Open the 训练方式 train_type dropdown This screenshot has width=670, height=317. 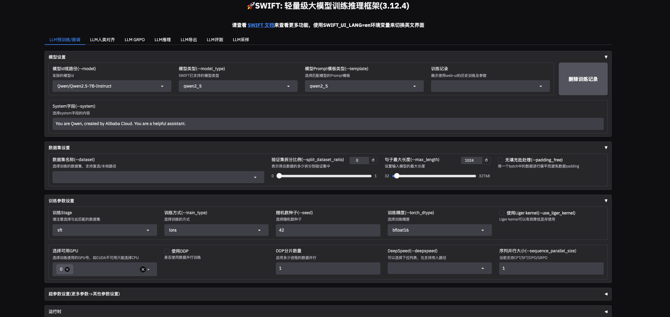click(x=216, y=230)
